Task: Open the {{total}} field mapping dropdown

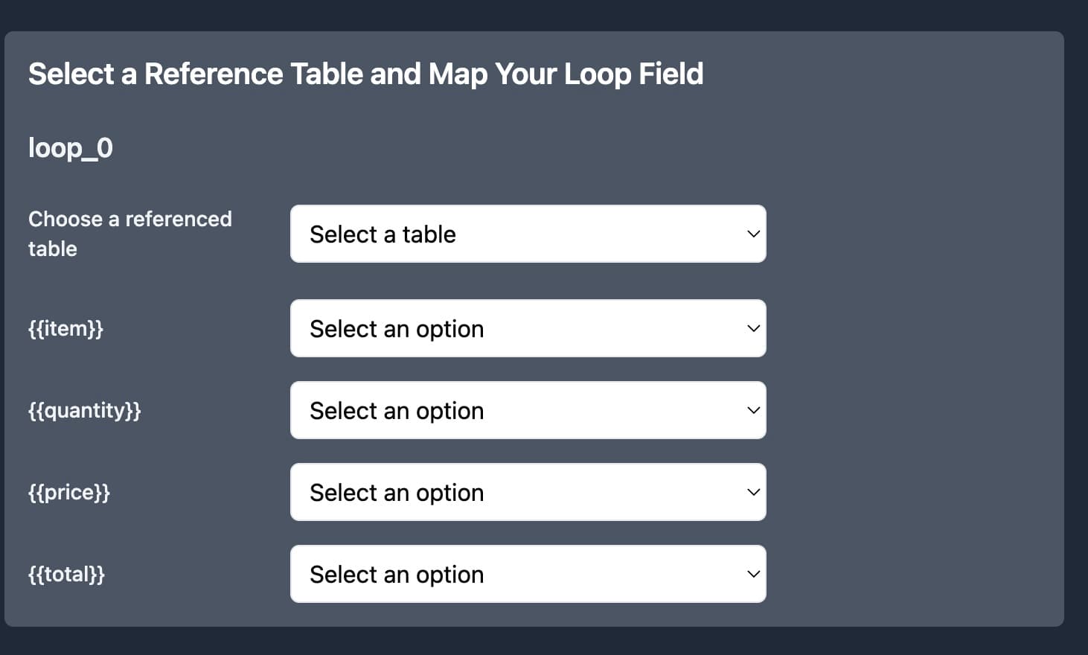Action: tap(528, 574)
